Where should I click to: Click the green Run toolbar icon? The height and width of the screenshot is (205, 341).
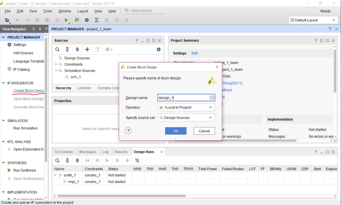[x=66, y=20]
